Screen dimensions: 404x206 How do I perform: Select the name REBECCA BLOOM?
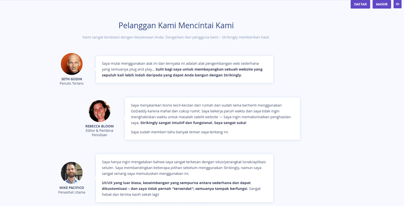click(x=99, y=126)
